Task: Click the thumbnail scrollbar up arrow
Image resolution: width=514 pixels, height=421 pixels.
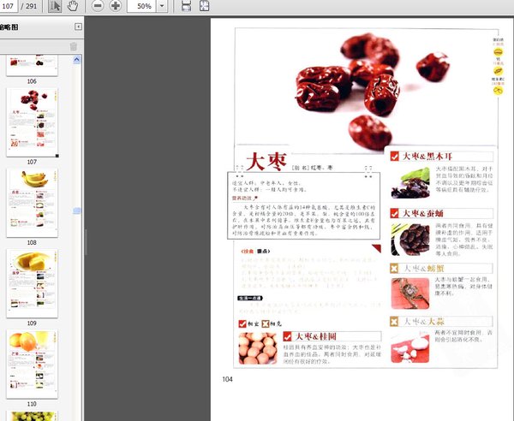Action: [77, 60]
